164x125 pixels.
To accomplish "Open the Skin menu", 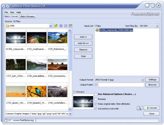I will [x=12, y=12].
